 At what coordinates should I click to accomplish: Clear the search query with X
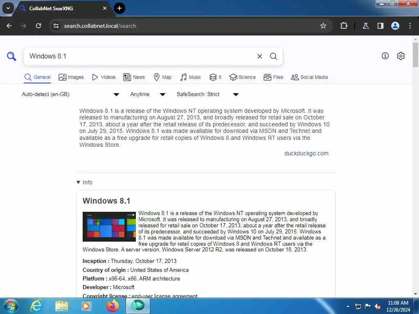tap(259, 56)
